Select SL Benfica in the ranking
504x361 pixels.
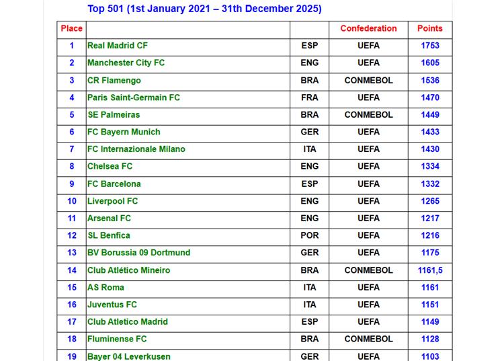[x=109, y=235]
